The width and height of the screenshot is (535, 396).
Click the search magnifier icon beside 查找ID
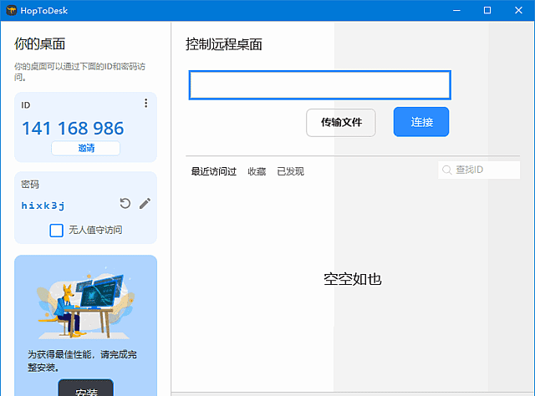(x=446, y=170)
